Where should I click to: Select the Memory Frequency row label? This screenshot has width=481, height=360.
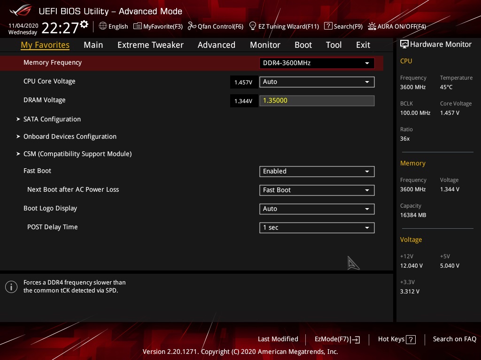click(x=53, y=62)
